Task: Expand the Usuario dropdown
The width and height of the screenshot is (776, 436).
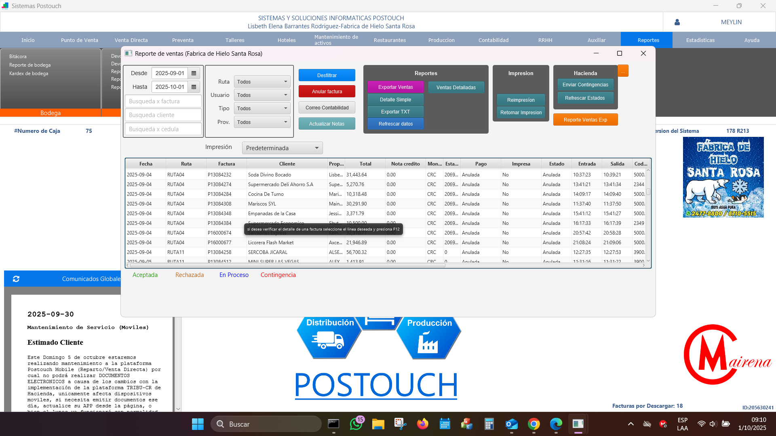Action: point(262,95)
